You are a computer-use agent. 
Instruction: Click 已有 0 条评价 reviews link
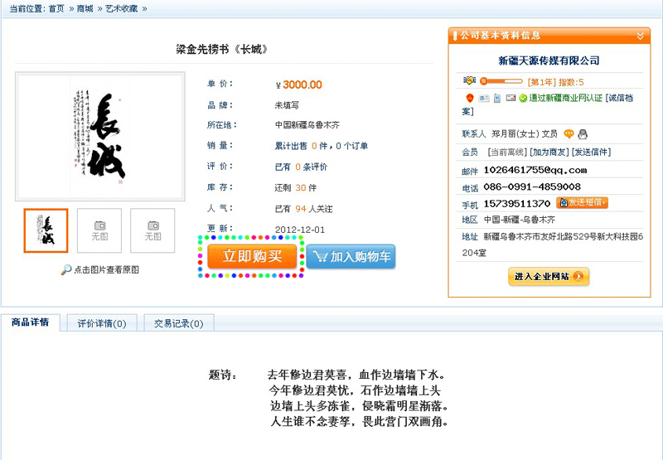301,167
